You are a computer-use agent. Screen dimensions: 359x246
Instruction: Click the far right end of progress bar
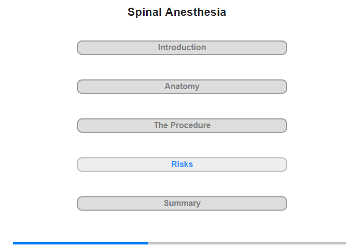tap(345, 243)
